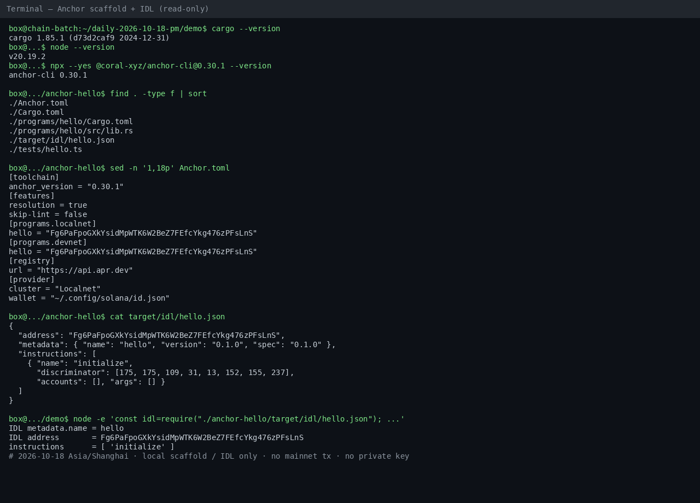Click the wallet path '~/.config/solana/id.json' line
The height and width of the screenshot is (503, 700).
[89, 298]
